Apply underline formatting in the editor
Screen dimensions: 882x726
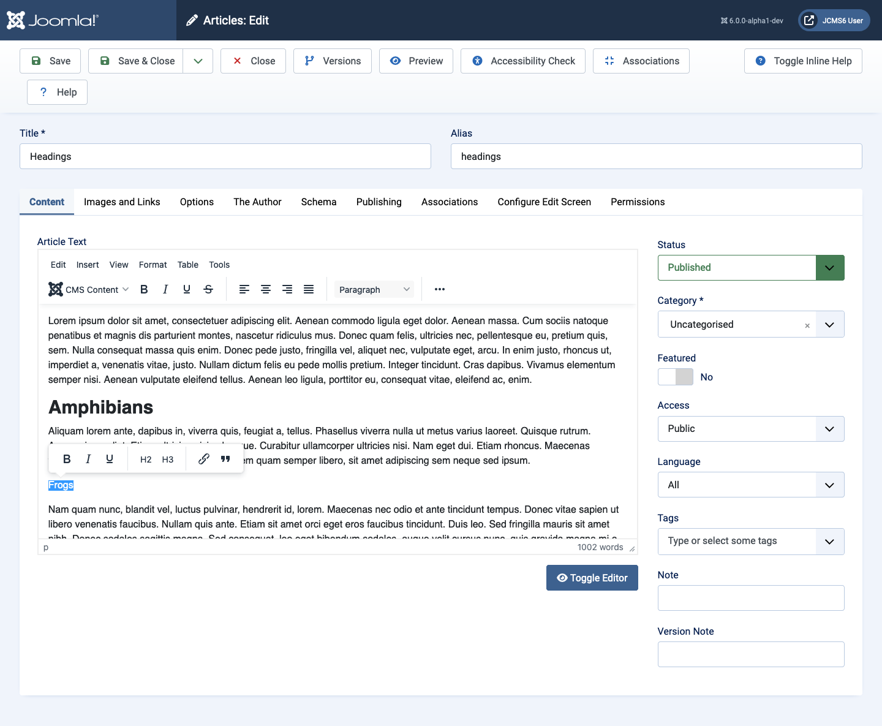coord(186,289)
